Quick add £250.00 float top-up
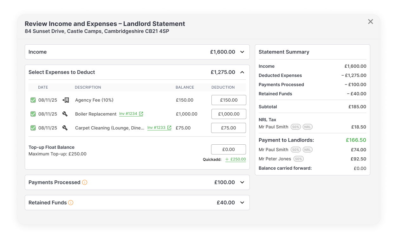 (x=236, y=159)
